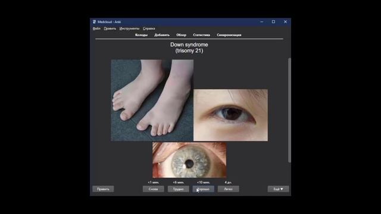381x214 pixels.
Task: Open the Обзор card browser
Action: click(181, 35)
